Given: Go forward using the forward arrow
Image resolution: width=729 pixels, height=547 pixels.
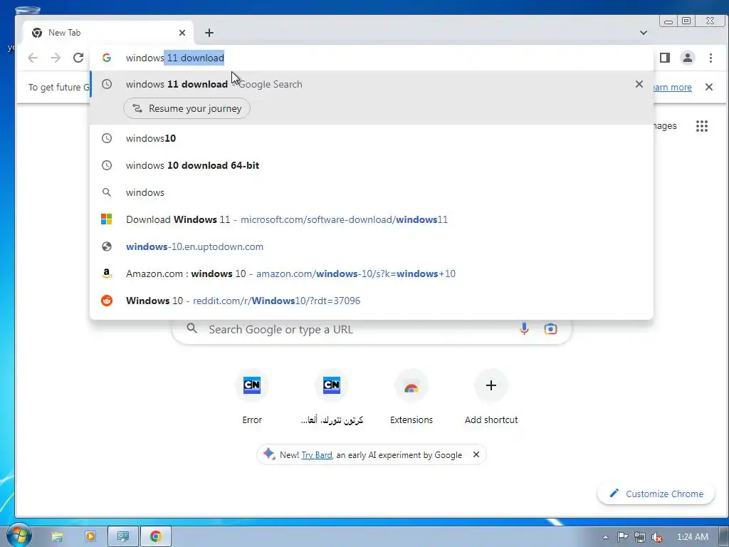Looking at the screenshot, I should pyautogui.click(x=56, y=58).
